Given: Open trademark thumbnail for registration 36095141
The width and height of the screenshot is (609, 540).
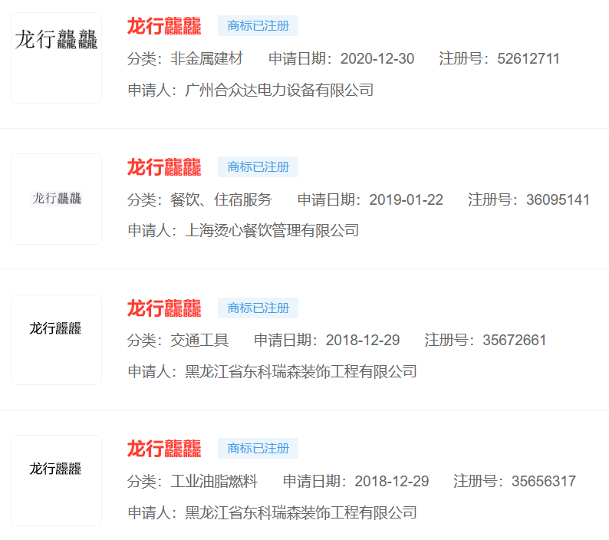Looking at the screenshot, I should point(56,199).
